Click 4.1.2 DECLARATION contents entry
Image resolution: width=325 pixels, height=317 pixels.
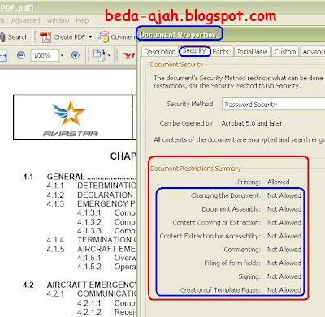click(90, 195)
